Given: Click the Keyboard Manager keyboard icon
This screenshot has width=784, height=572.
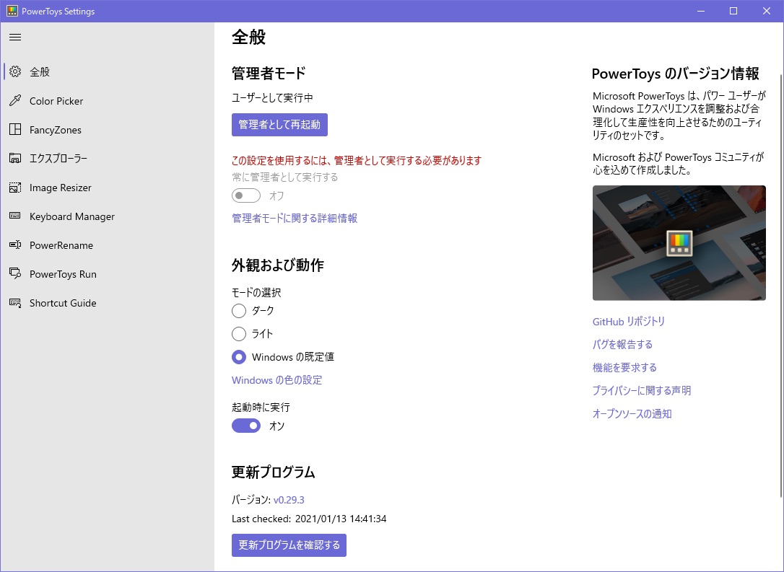Looking at the screenshot, I should click(15, 216).
